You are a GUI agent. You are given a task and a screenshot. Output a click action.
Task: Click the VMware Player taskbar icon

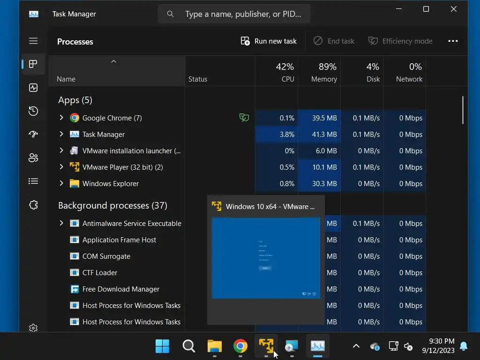pyautogui.click(x=266, y=346)
